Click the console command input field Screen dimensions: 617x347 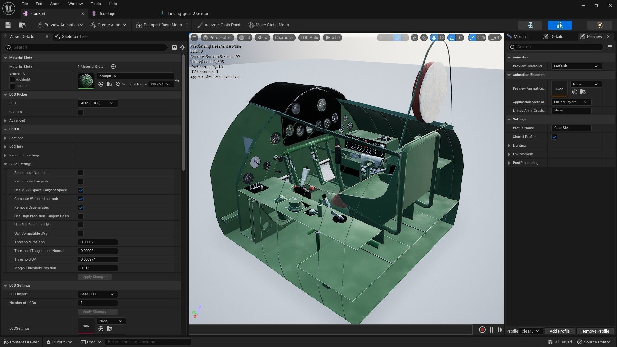[148, 342]
